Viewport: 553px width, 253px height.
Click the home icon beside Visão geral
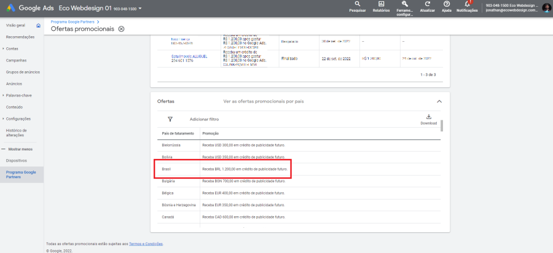click(x=39, y=25)
